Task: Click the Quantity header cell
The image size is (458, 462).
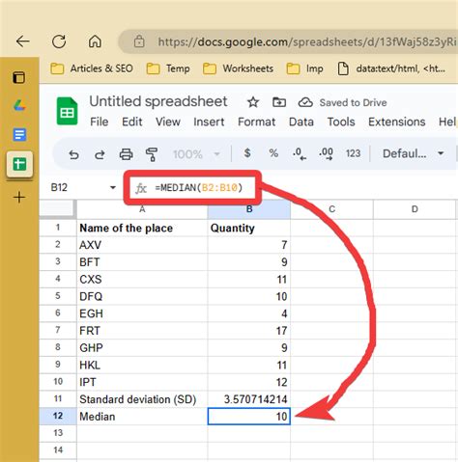Action: (x=249, y=228)
